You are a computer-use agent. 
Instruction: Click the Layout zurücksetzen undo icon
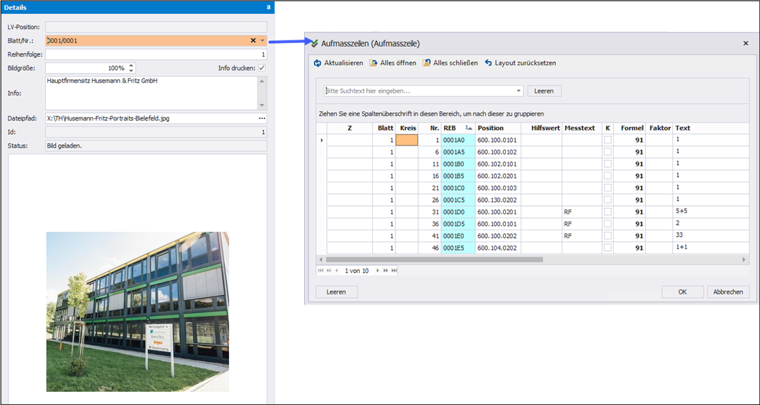click(x=489, y=63)
